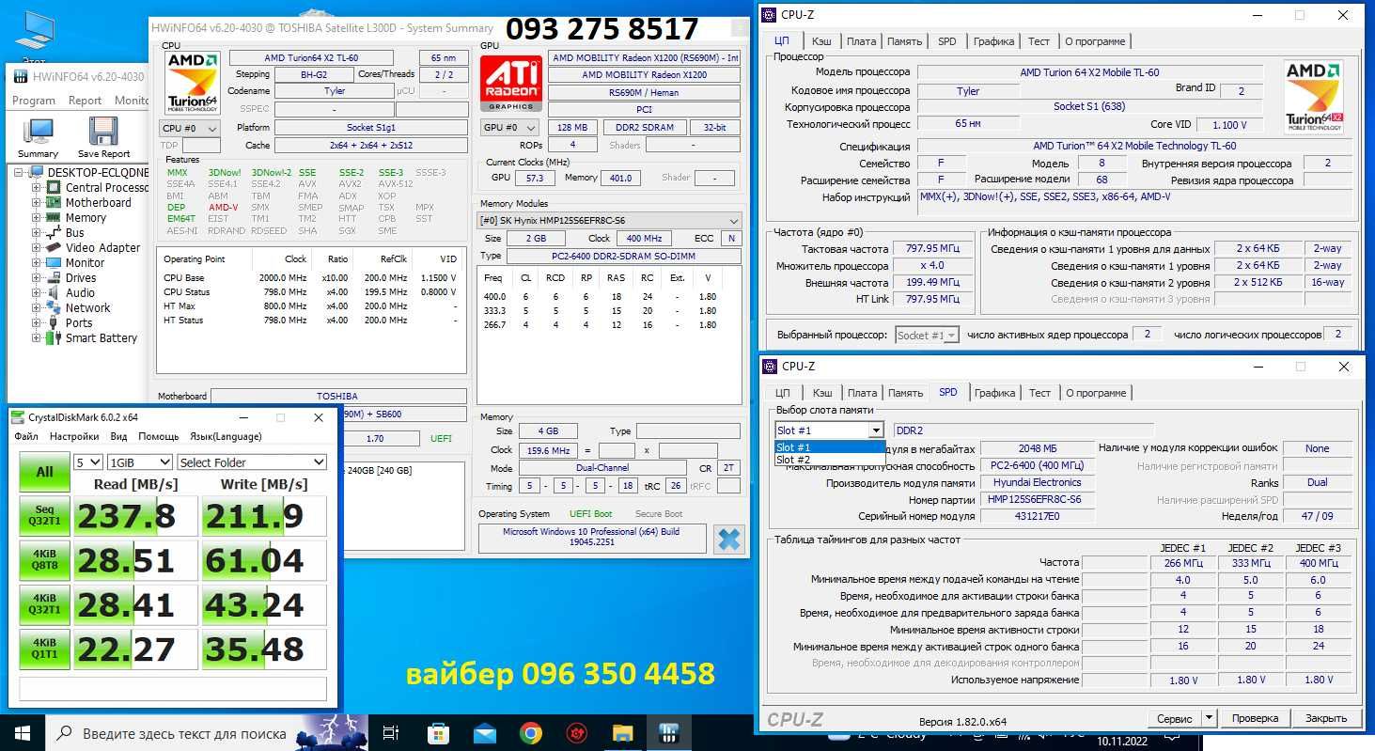
Task: Click the ECC value box N
Action: click(730, 239)
